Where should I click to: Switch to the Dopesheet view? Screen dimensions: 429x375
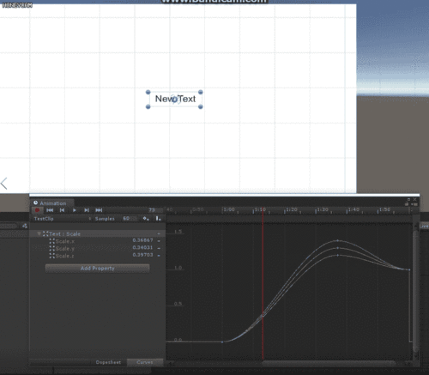coord(108,362)
